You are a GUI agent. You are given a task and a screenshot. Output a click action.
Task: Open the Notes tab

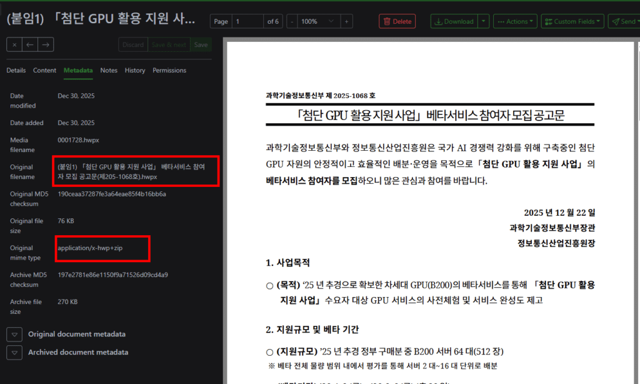pos(109,71)
